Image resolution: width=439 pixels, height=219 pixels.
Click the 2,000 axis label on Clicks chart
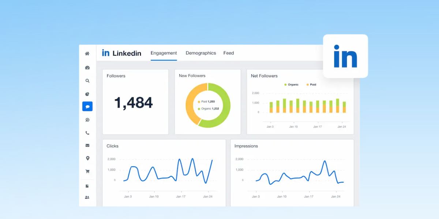click(112, 159)
